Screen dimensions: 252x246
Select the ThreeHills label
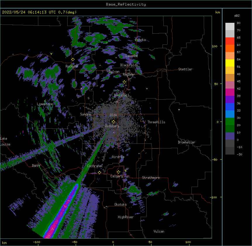(156, 122)
